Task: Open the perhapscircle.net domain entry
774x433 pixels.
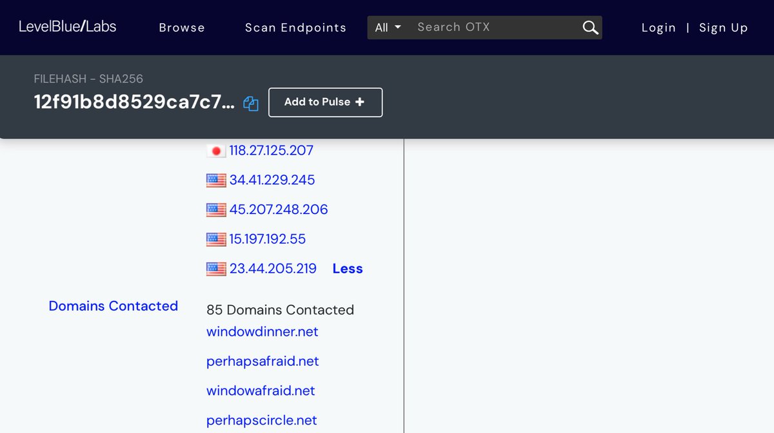Action: (x=261, y=421)
